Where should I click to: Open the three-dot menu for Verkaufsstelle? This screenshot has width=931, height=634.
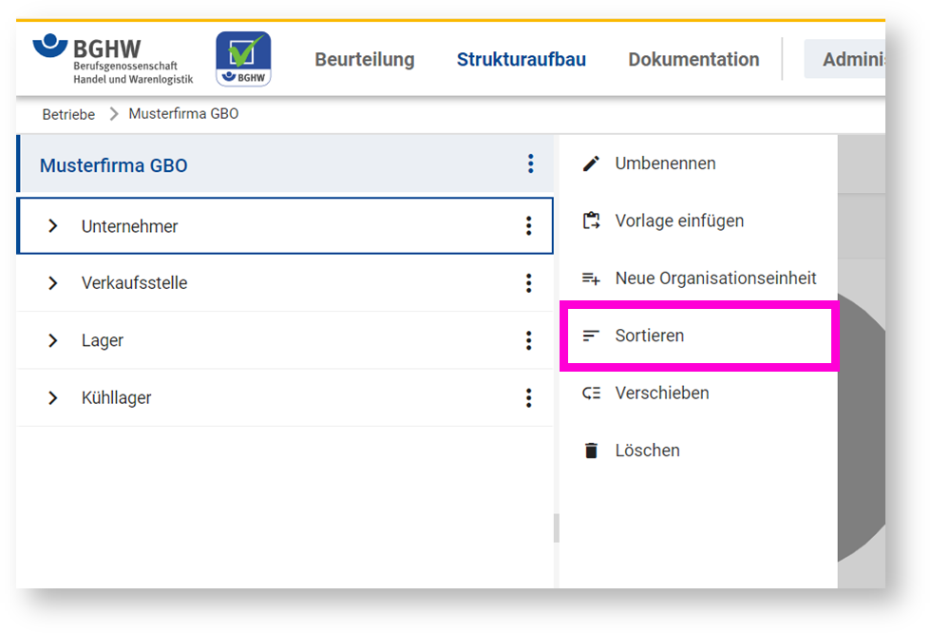pos(528,283)
